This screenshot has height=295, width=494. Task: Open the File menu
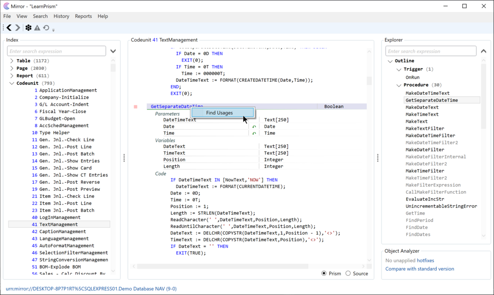point(7,16)
